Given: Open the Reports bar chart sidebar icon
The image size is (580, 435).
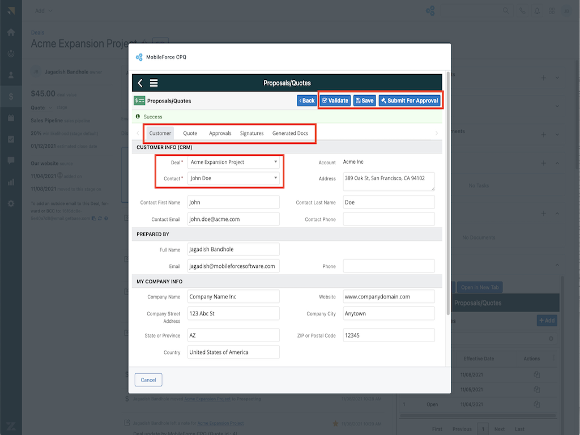Looking at the screenshot, I should coord(11,182).
